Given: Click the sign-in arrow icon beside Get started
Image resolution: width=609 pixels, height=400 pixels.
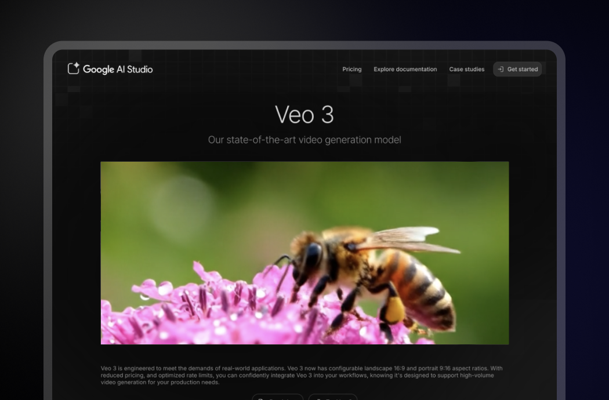Looking at the screenshot, I should pyautogui.click(x=501, y=70).
